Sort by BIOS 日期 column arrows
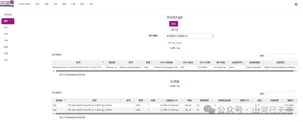The image size is (303, 122). [211, 63]
